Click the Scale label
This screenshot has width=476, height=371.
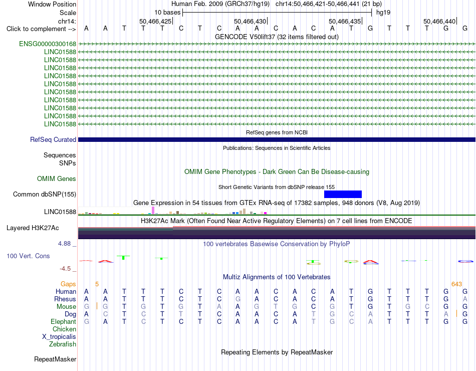(x=68, y=13)
